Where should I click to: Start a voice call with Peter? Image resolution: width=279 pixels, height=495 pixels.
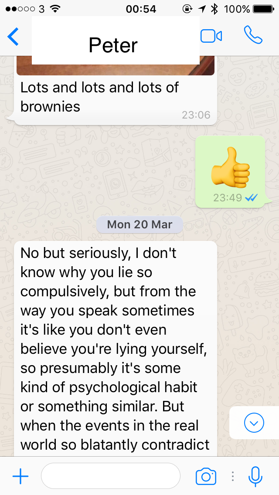click(253, 35)
